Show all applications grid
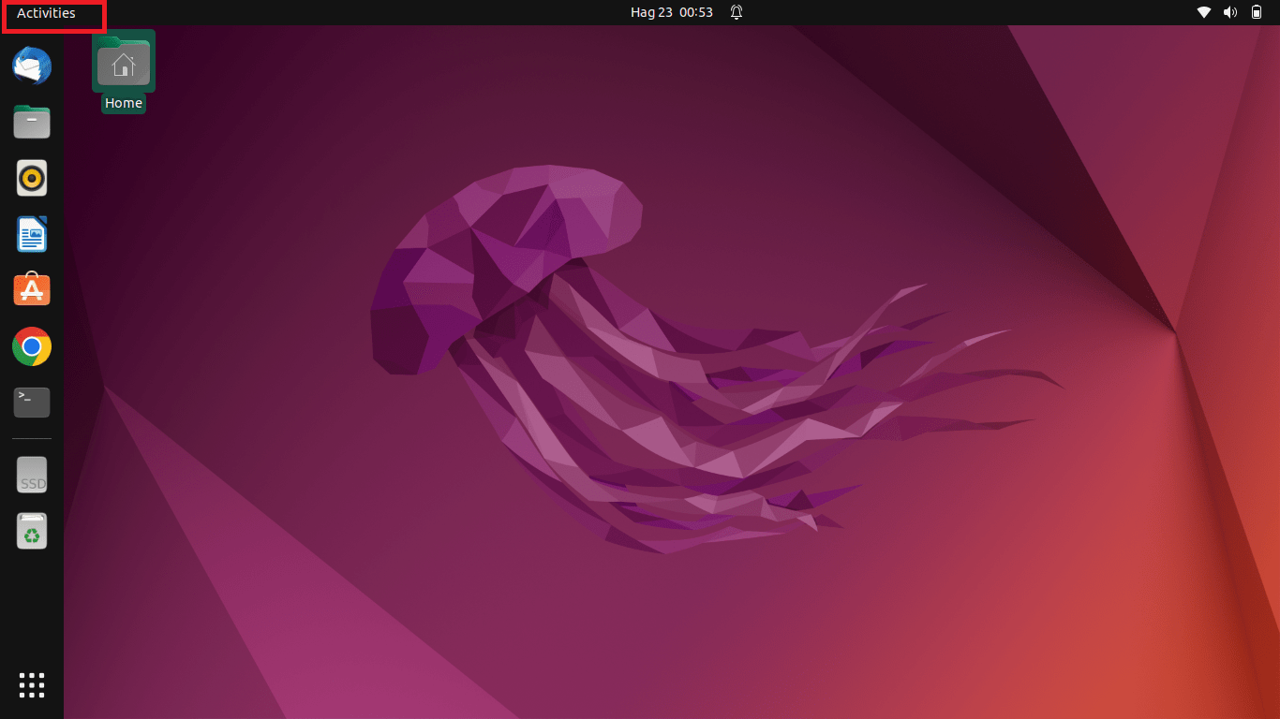The image size is (1280, 719). coord(32,684)
